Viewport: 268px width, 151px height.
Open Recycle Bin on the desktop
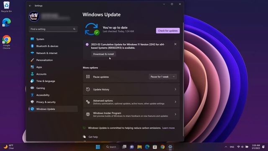7,7
